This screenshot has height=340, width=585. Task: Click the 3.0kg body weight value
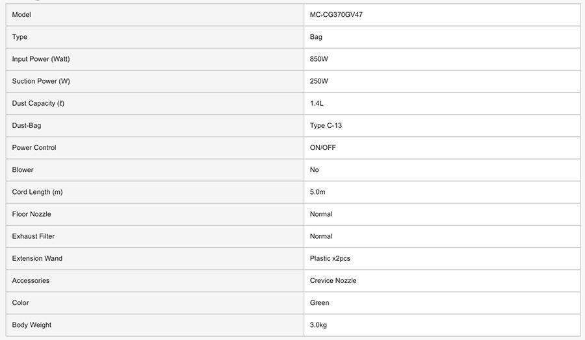(318, 324)
